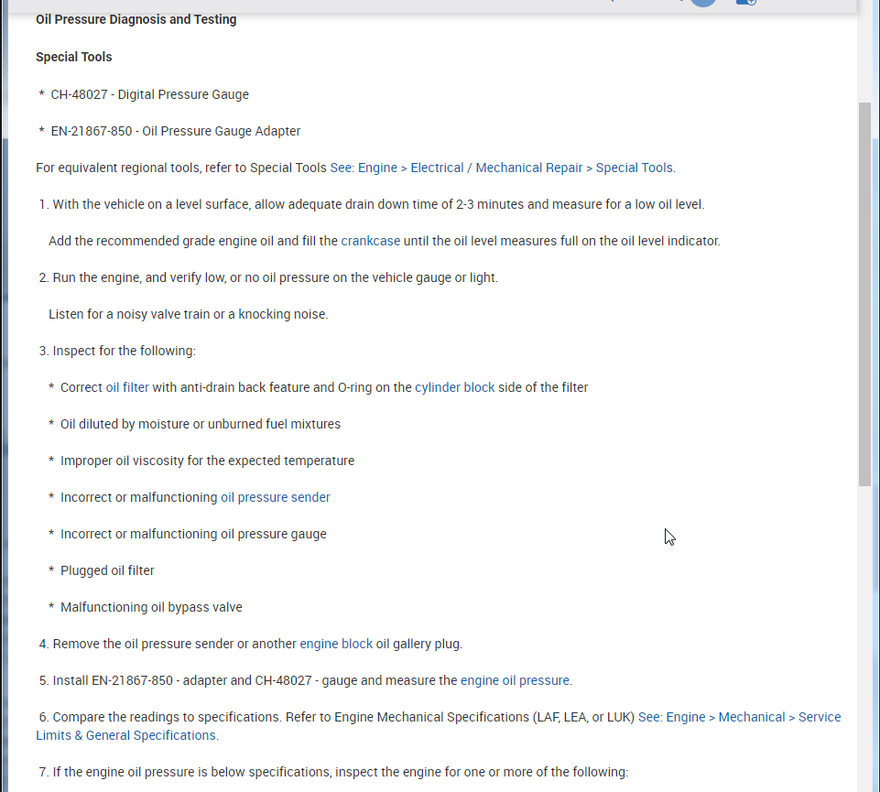Open Service Limits & General Specifications link
This screenshot has width=880, height=792.
pos(439,726)
